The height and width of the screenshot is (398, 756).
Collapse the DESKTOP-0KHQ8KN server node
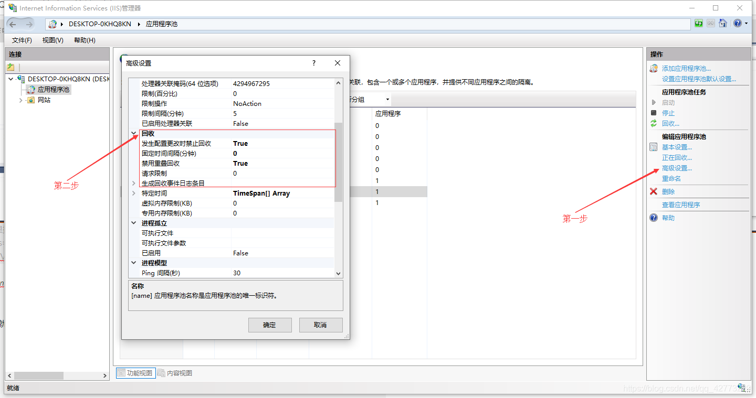tap(11, 79)
